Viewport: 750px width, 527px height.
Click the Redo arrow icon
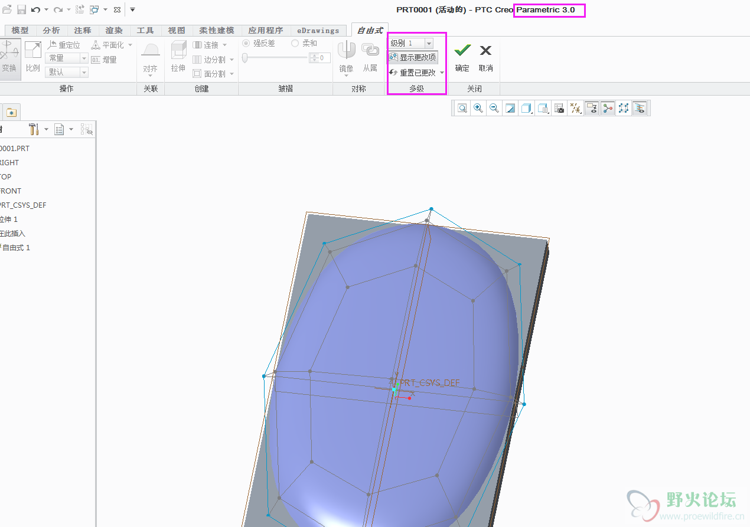tap(58, 9)
